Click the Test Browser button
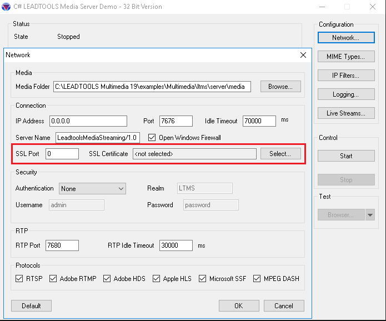386x321 pixels. [341, 215]
